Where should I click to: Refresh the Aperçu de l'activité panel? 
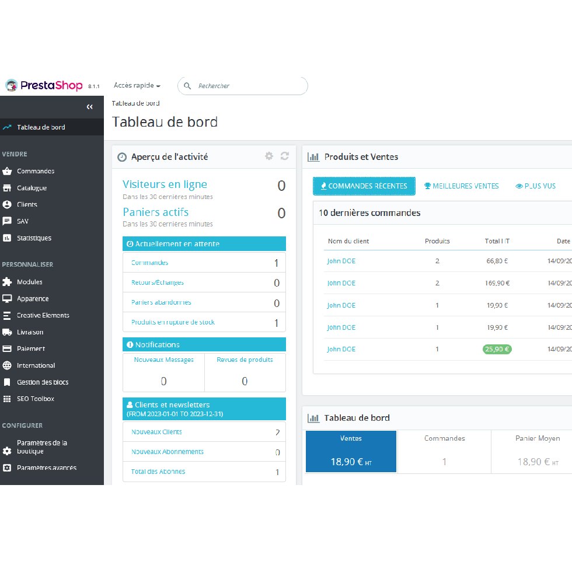[285, 156]
